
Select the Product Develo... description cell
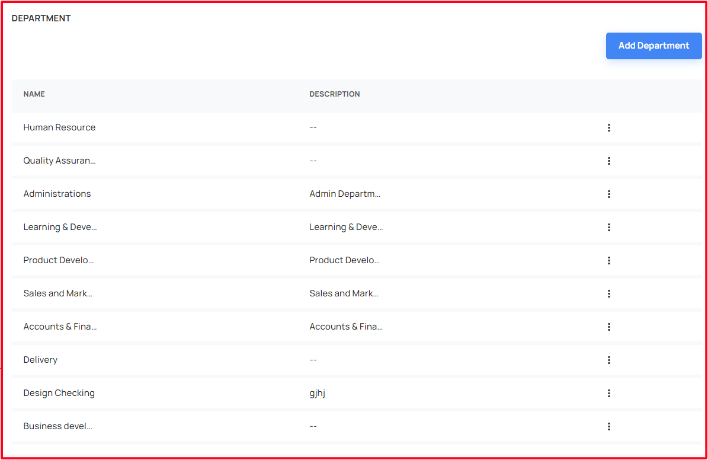[x=344, y=260]
